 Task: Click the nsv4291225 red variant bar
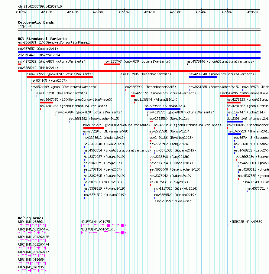point(94,128)
